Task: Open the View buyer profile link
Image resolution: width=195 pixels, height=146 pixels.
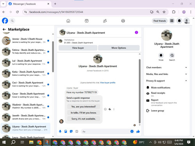Action: (x=108, y=83)
